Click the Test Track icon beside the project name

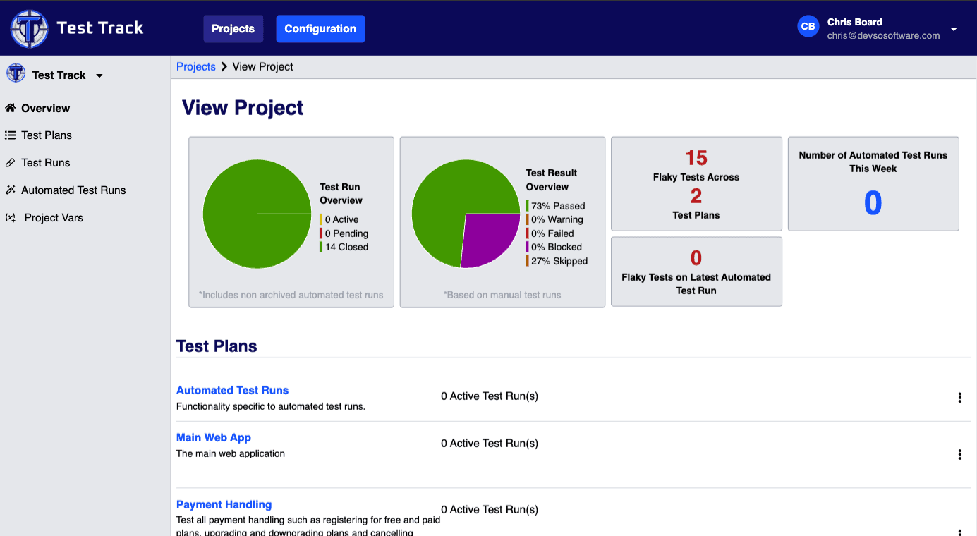pyautogui.click(x=15, y=73)
